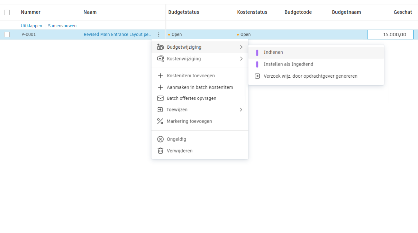Image resolution: width=418 pixels, height=233 pixels.
Task: Open the three-dot menu for P-0001
Action: coord(159,35)
